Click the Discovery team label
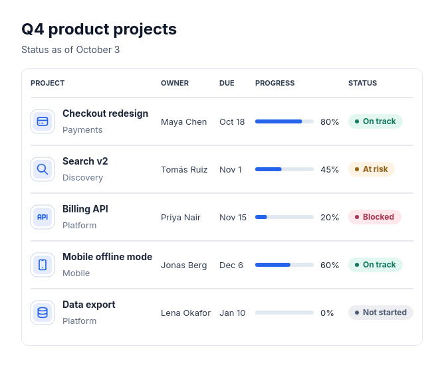Screen dimensions: 444x367 coord(82,178)
